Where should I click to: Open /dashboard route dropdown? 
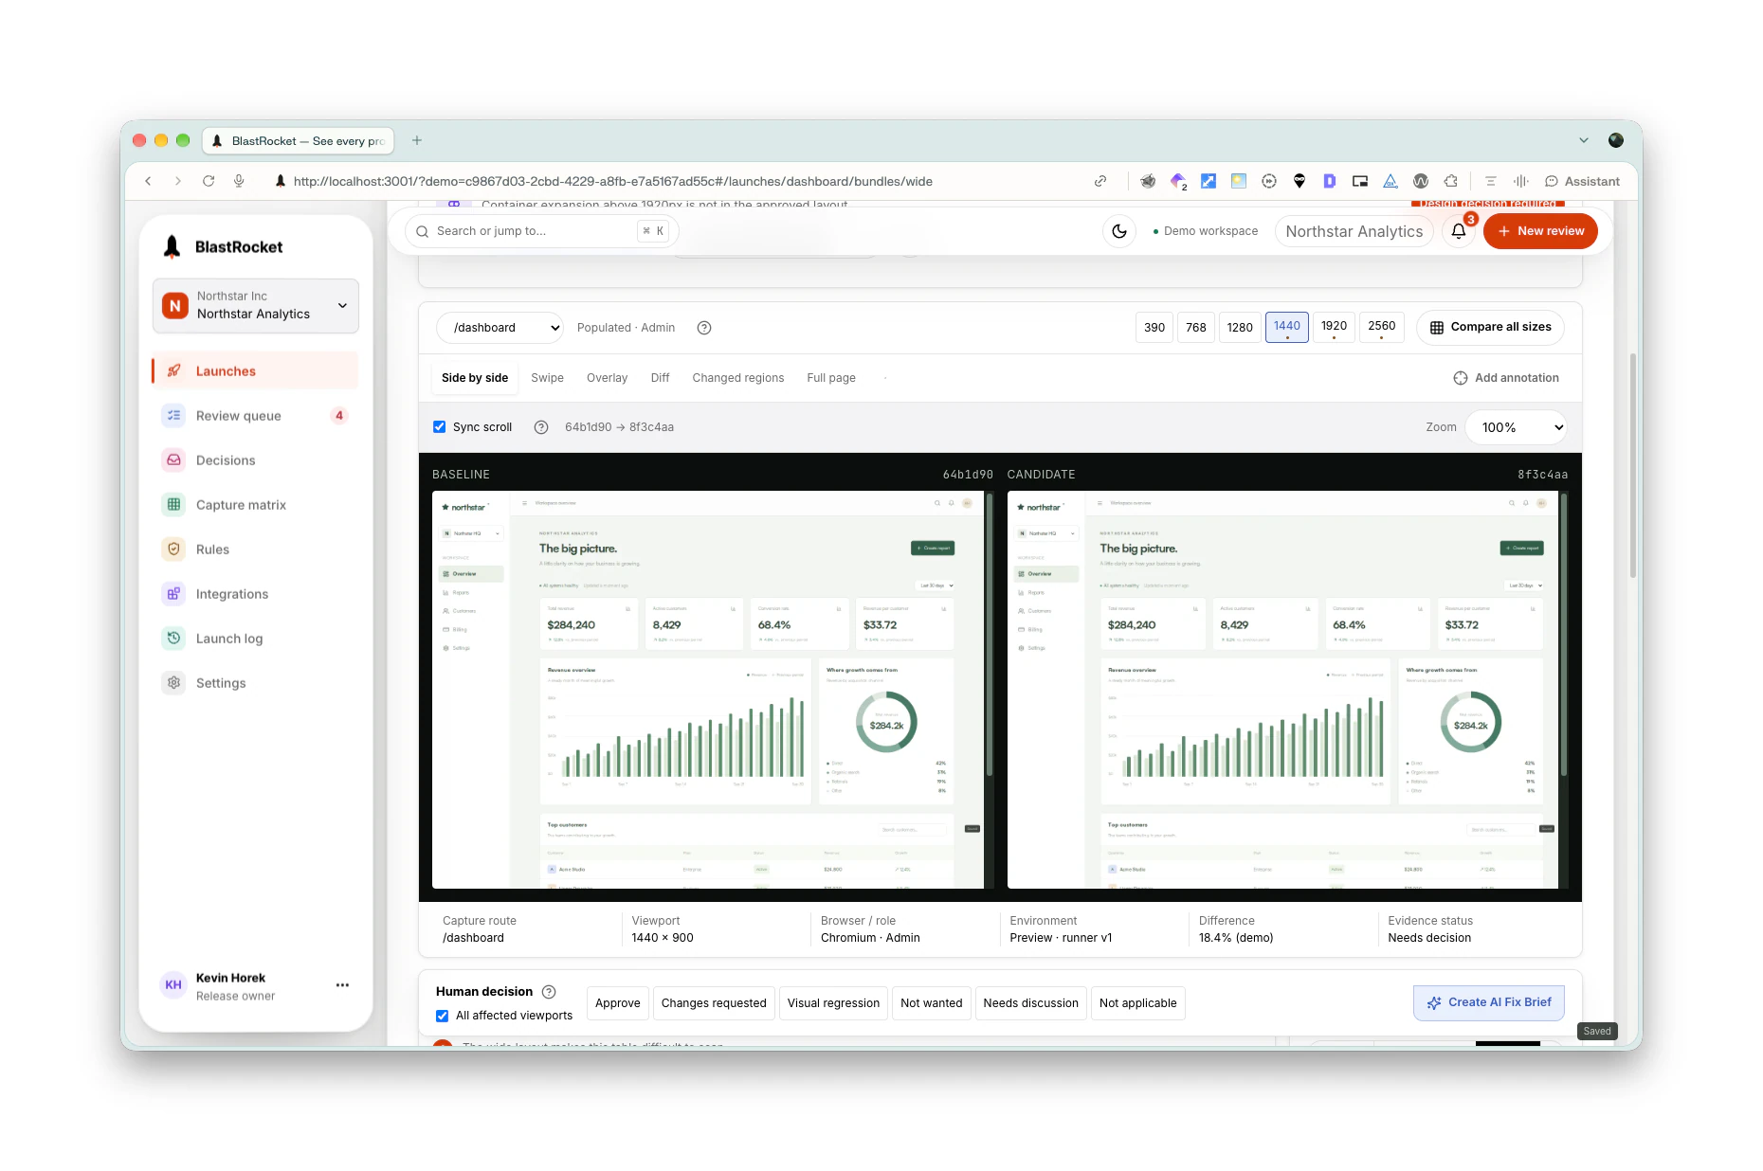click(x=500, y=328)
